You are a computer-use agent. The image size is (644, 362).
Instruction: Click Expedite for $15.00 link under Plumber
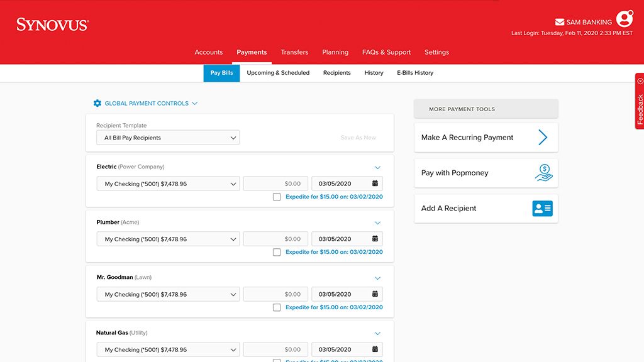point(334,252)
